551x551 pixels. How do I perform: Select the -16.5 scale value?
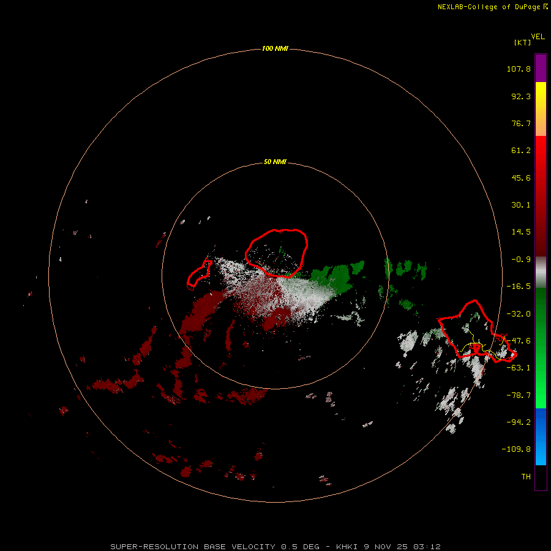(519, 287)
